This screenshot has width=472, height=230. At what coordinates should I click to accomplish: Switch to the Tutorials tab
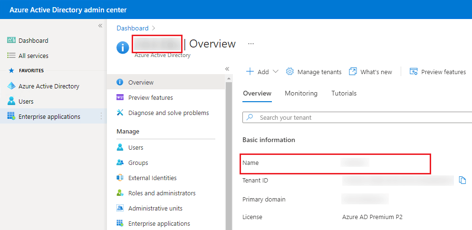pyautogui.click(x=344, y=93)
